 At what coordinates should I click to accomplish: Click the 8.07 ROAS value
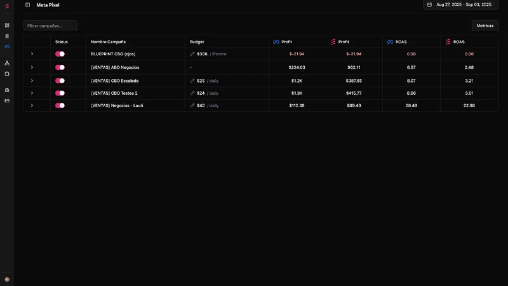[x=411, y=81]
